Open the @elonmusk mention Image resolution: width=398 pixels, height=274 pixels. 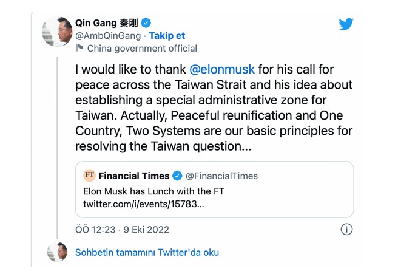pyautogui.click(x=221, y=69)
